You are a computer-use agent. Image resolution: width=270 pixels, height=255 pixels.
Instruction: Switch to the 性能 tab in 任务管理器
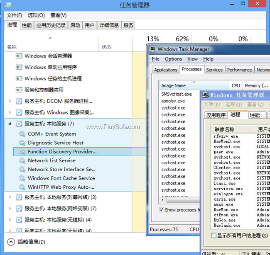[x=27, y=25]
